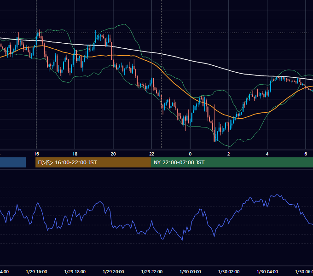The image size is (313, 276).
Task: Click the NY 22:00-07:00 JST session bar
Action: 232,162
